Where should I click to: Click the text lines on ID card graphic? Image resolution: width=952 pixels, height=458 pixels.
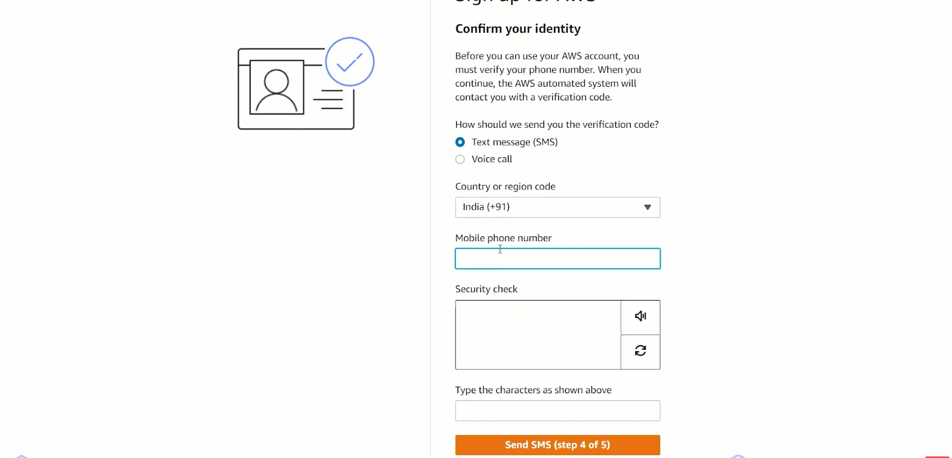[328, 100]
